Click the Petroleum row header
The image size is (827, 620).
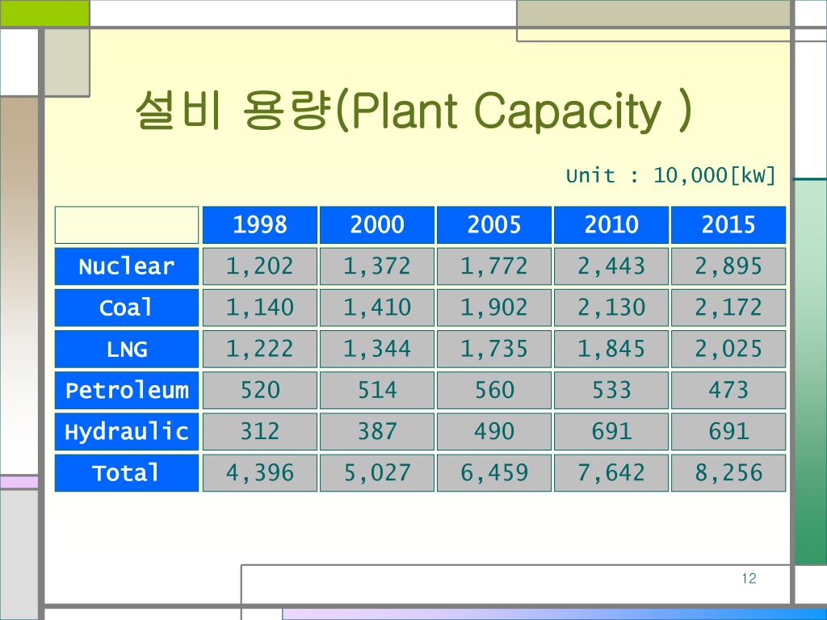point(127,390)
